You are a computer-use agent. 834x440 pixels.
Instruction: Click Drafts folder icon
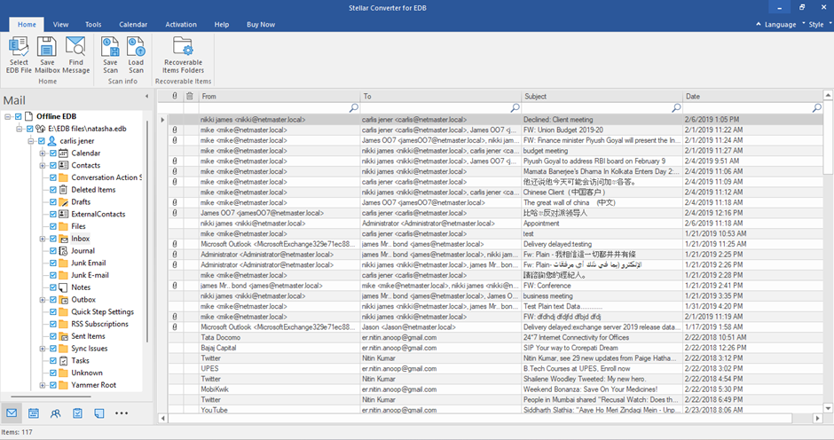tap(63, 201)
